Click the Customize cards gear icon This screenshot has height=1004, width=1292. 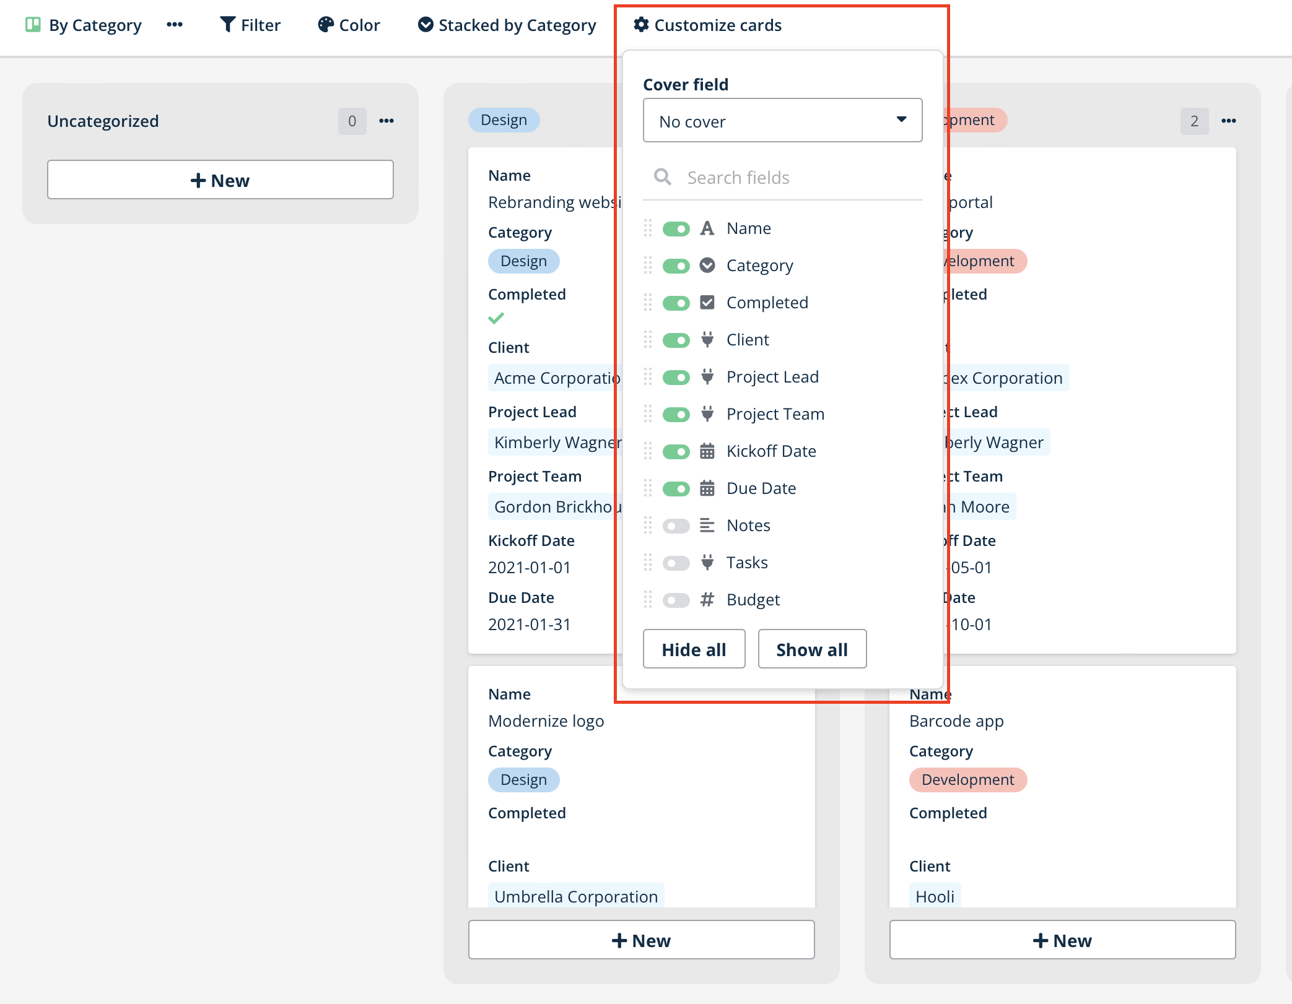point(641,25)
